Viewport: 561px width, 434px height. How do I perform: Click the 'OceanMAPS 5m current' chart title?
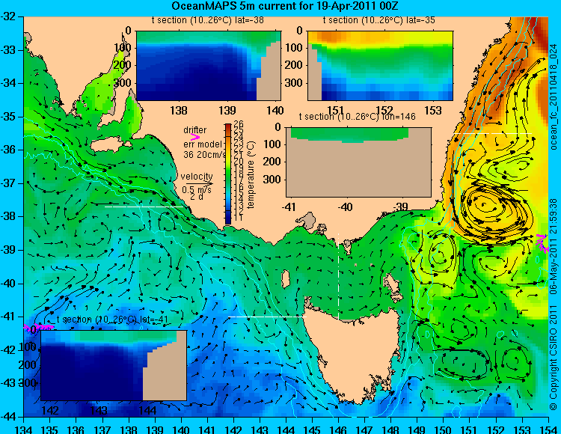[x=284, y=6]
